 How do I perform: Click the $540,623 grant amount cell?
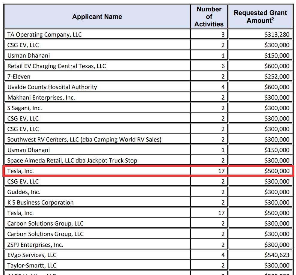click(260, 255)
